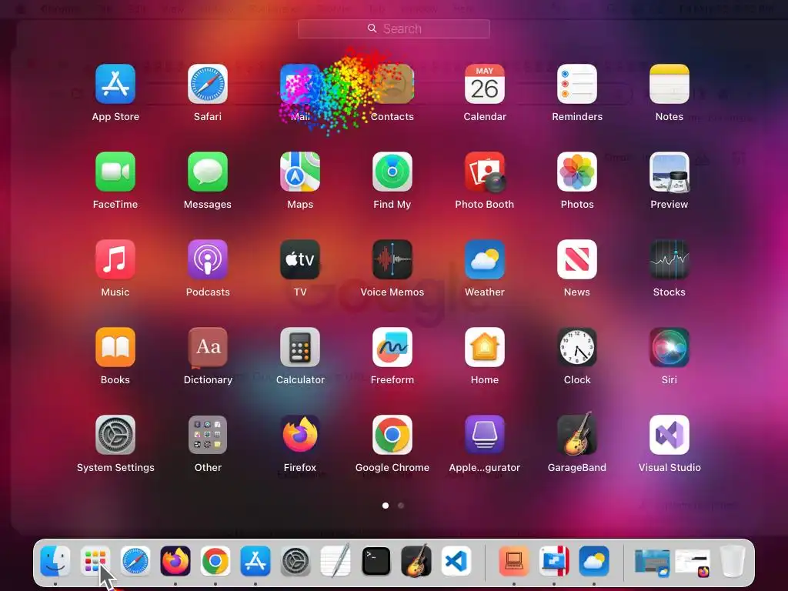
Task: Open the Podcasts app
Action: pos(208,259)
